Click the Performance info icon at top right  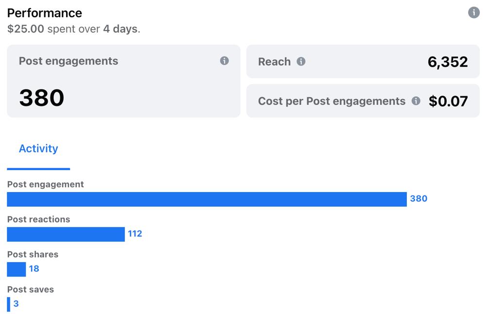[x=473, y=13]
